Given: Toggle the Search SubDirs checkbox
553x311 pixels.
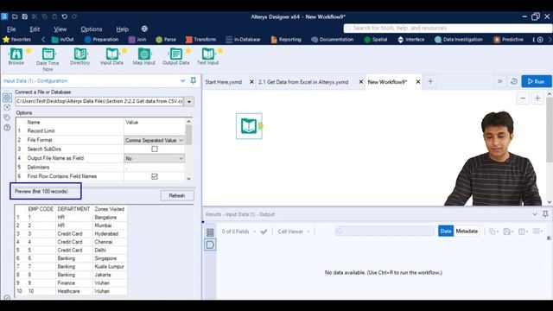Looking at the screenshot, I should pos(155,149).
